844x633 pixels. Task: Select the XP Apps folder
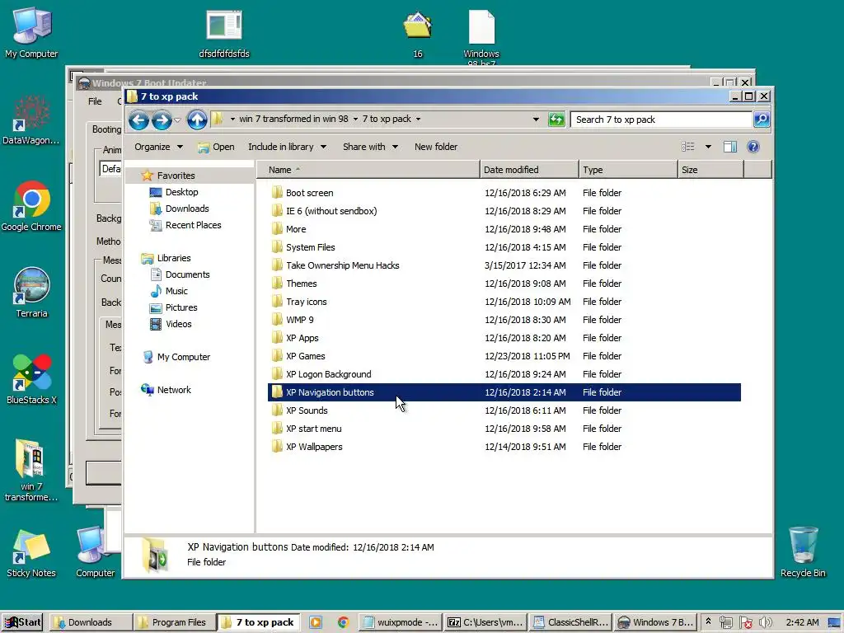[302, 338]
